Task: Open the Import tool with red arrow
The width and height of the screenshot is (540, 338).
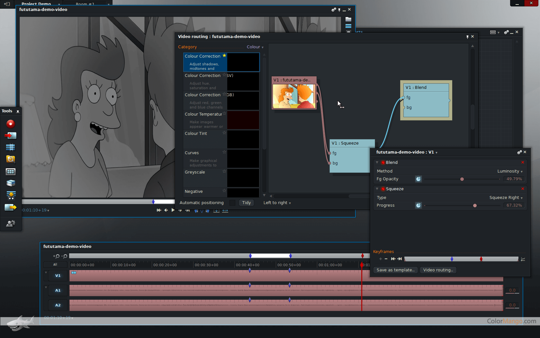Action: [x=11, y=136]
